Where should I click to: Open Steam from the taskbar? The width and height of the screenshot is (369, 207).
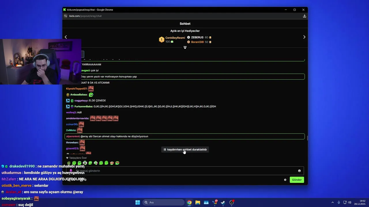tap(223, 202)
